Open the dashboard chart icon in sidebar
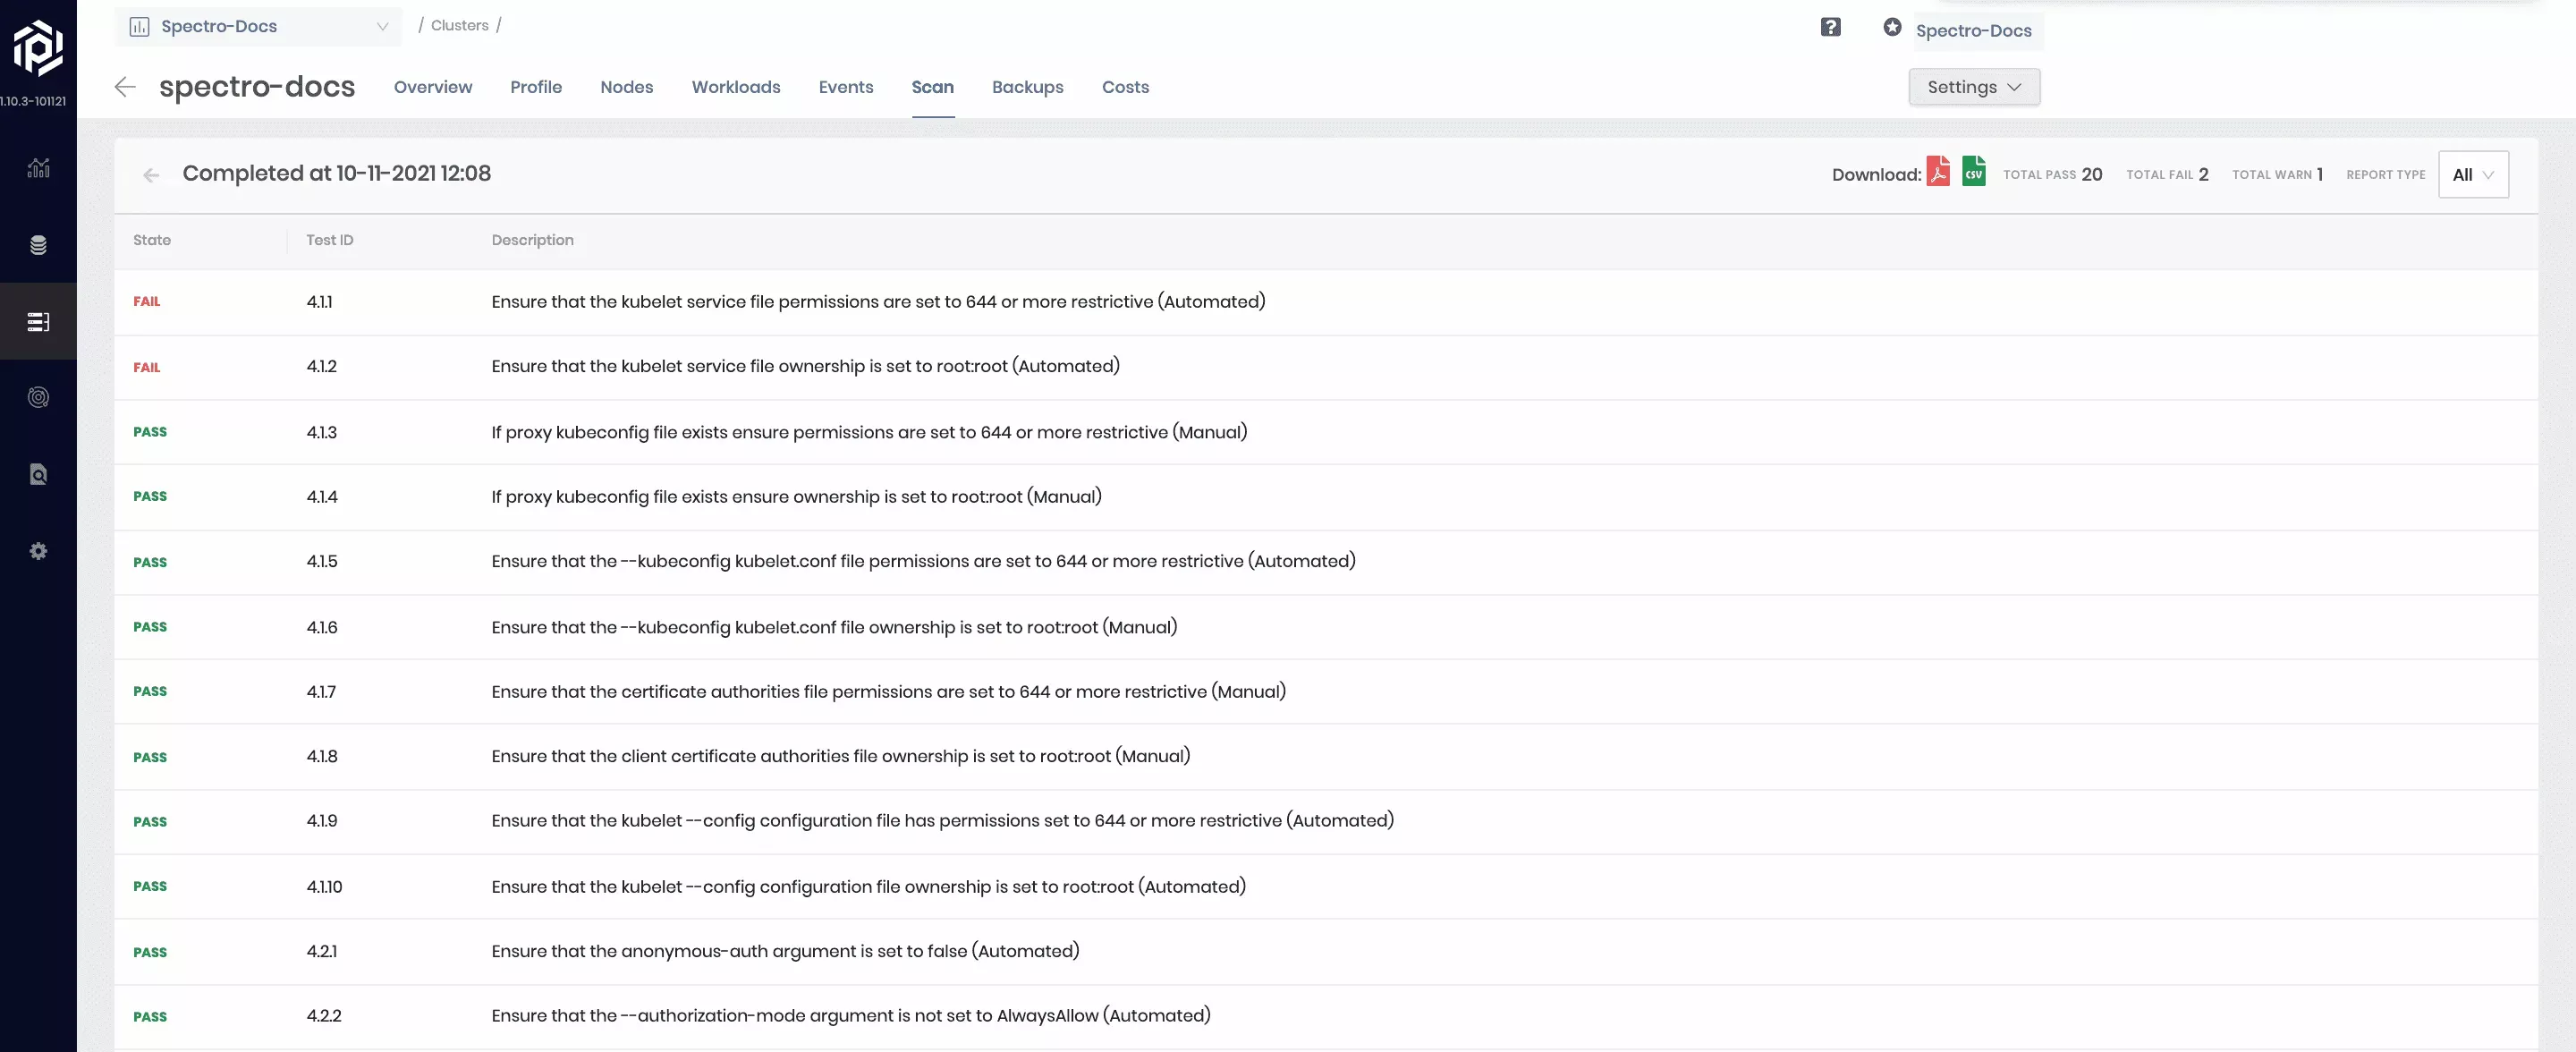Viewport: 2576px width, 1052px height. pos(38,168)
